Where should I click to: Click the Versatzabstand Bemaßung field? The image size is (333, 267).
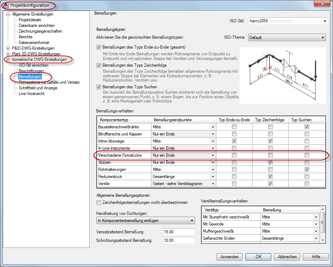tap(179, 232)
